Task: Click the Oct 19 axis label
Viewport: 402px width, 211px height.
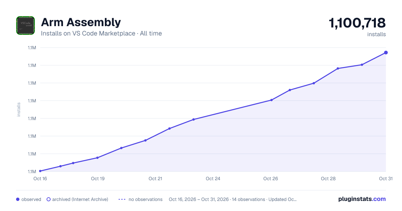Action: point(98,179)
